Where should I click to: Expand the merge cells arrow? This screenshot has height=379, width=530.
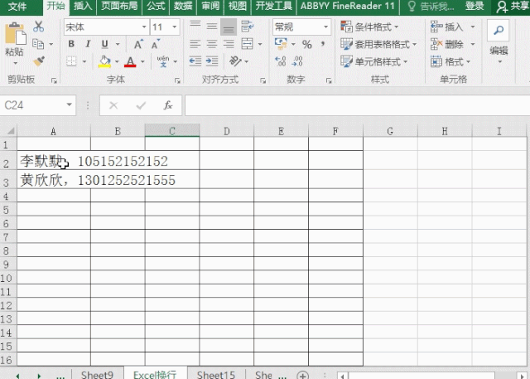260,44
